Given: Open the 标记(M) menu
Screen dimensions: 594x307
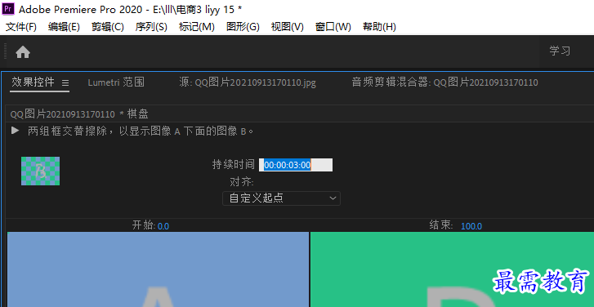Looking at the screenshot, I should 197,27.
